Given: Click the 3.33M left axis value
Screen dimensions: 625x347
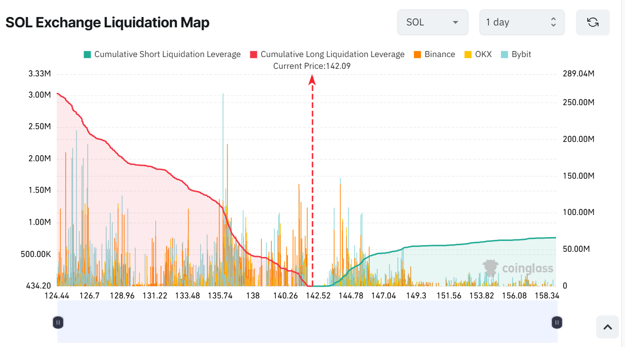Looking at the screenshot, I should [40, 74].
